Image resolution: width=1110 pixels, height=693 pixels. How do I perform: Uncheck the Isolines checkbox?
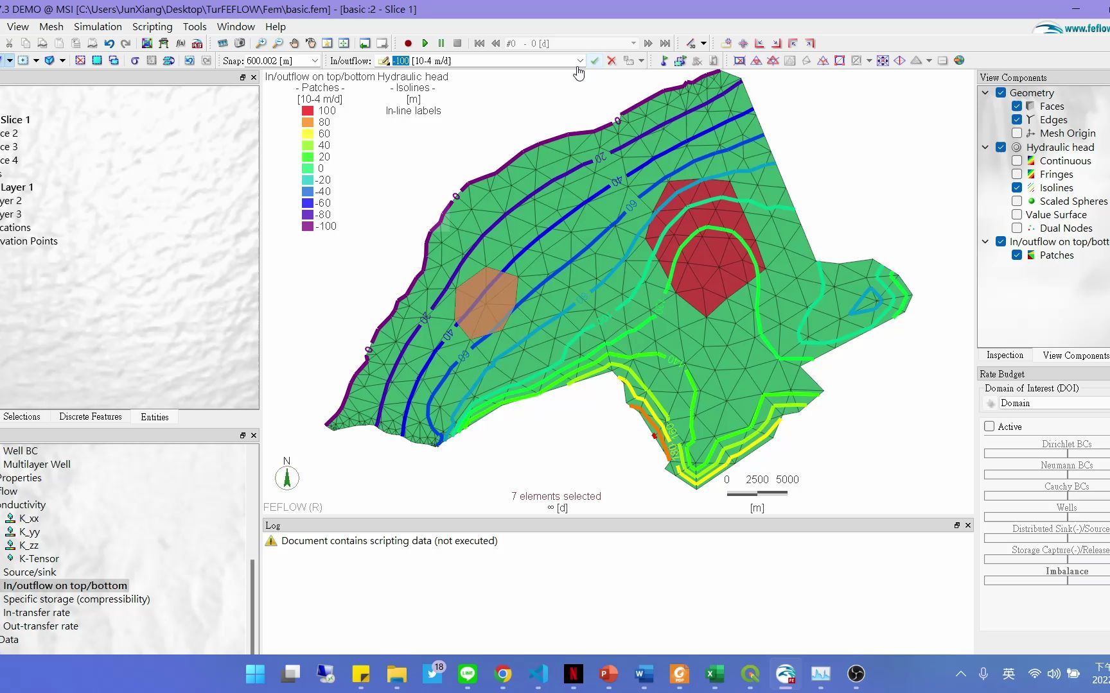pyautogui.click(x=1017, y=187)
